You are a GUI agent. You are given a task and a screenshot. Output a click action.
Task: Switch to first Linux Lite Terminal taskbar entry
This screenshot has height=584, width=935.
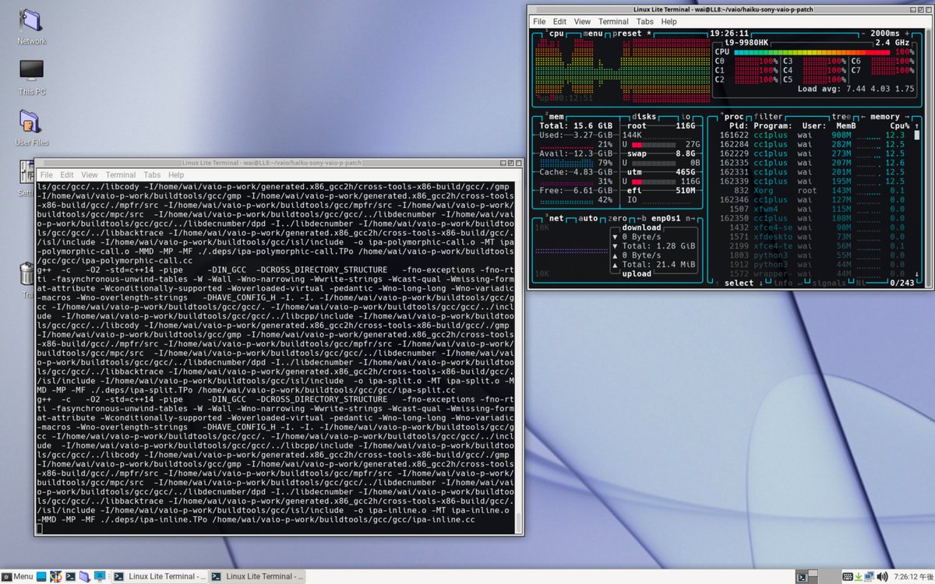tap(160, 576)
